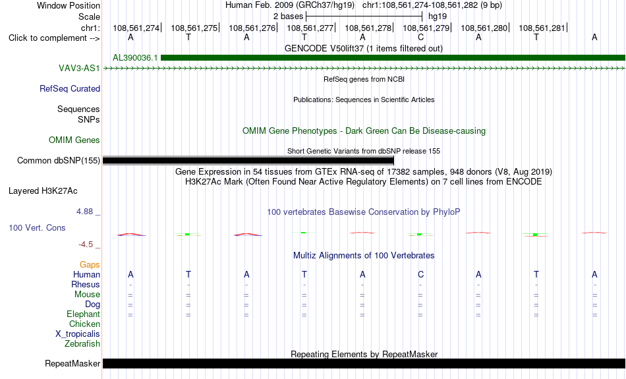Select the Dog species label
The image size is (626, 379).
[x=93, y=305]
